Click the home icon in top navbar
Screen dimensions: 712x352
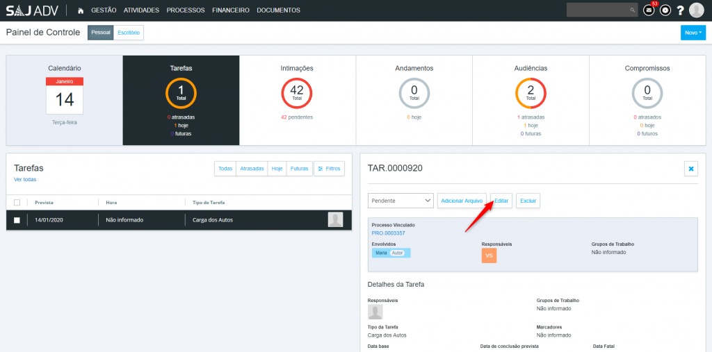(x=81, y=10)
